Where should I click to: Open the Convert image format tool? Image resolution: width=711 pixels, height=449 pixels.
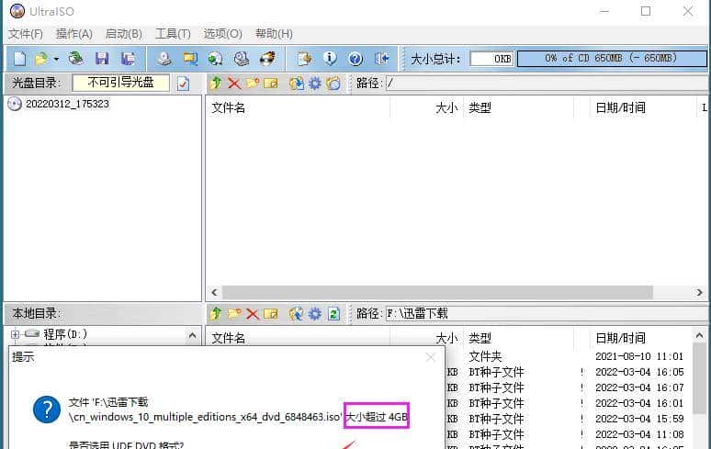pyautogui.click(x=215, y=59)
